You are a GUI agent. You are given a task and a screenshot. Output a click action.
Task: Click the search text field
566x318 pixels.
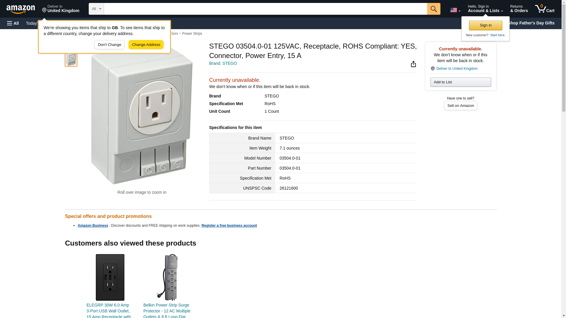click(265, 9)
